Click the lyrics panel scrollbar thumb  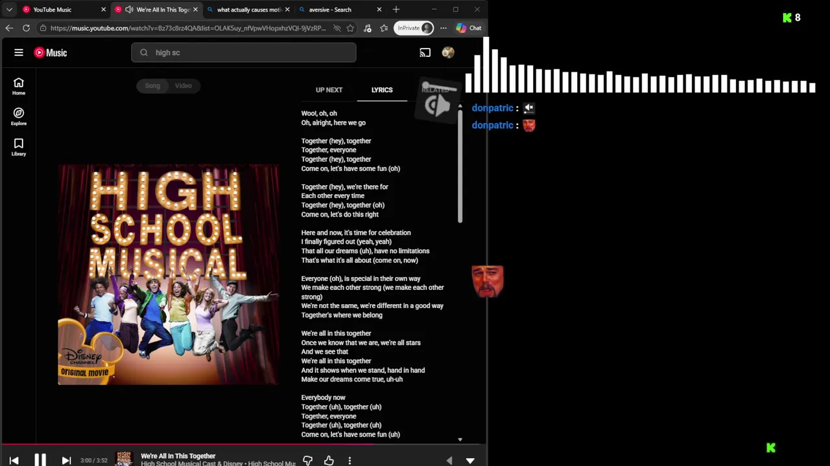[x=460, y=165]
